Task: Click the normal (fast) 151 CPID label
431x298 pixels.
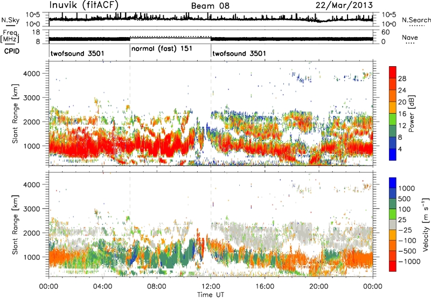Action: coord(162,49)
